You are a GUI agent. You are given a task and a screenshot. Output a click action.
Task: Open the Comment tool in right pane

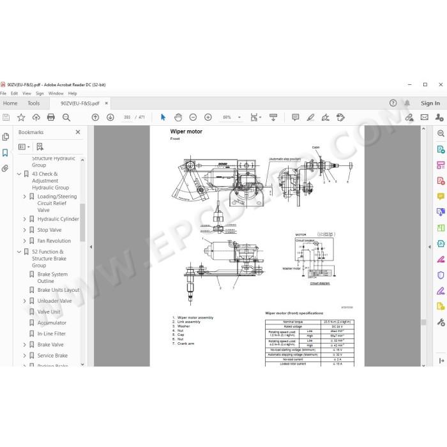pyautogui.click(x=441, y=196)
